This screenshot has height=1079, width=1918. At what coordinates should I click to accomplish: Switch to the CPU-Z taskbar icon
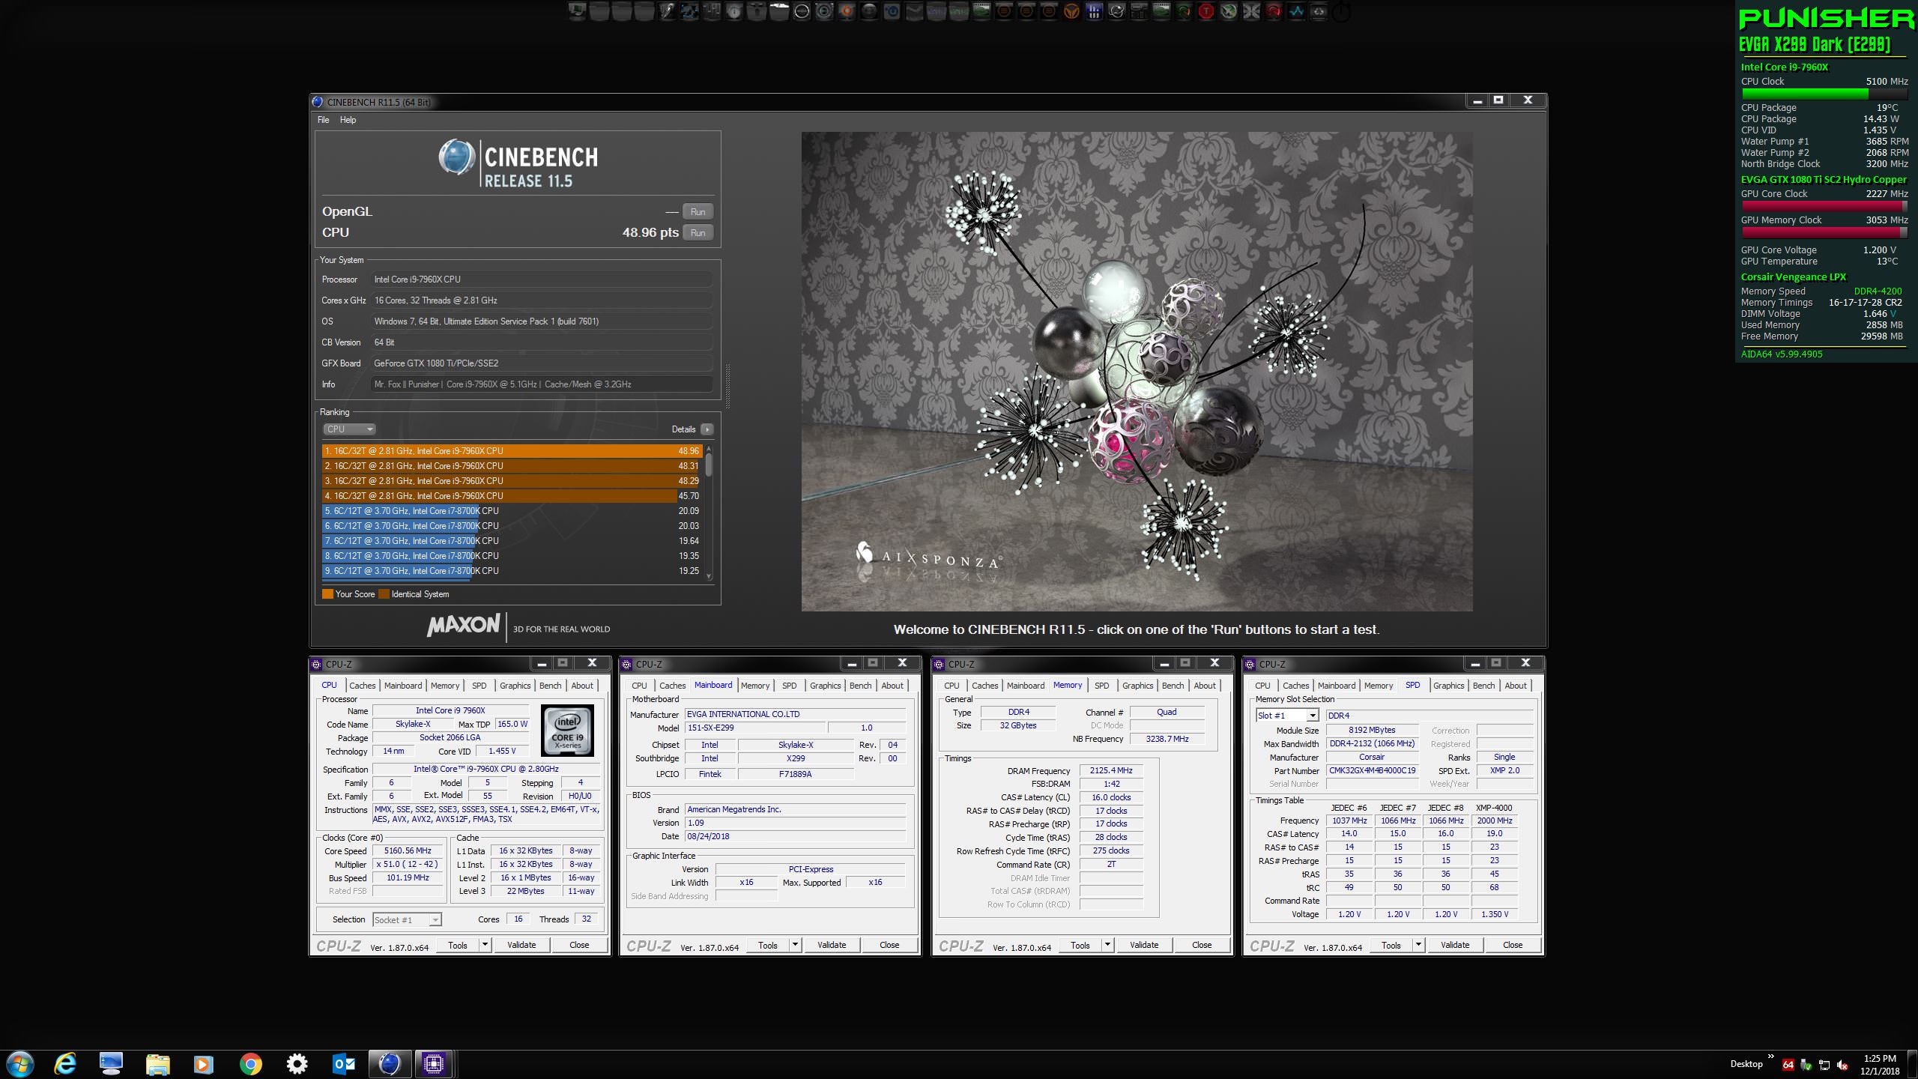(434, 1063)
